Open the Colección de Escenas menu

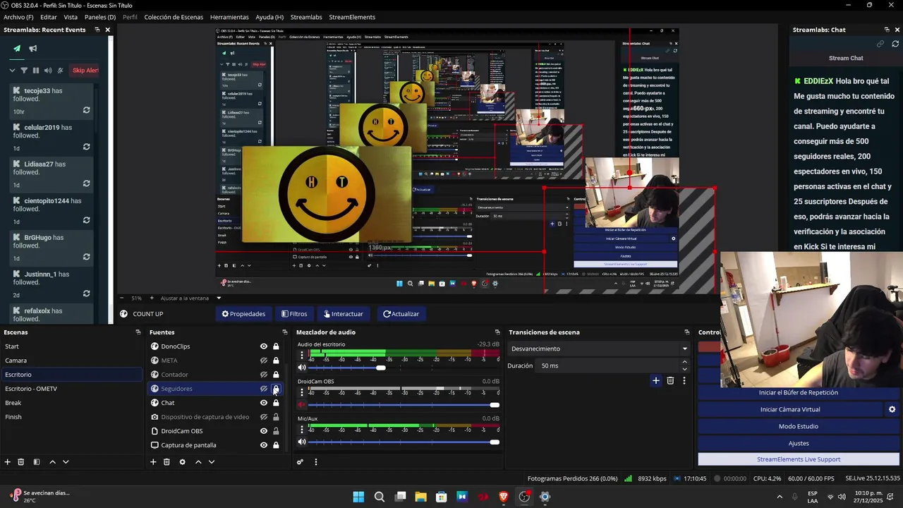[x=174, y=17]
